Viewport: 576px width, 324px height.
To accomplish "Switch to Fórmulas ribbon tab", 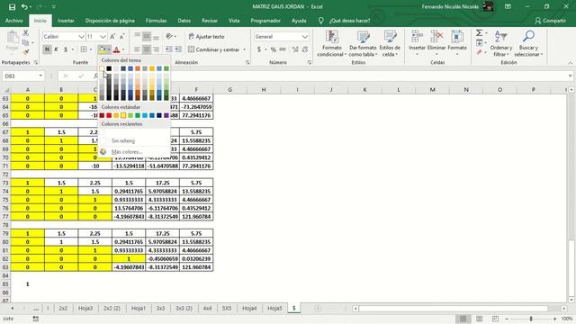I will point(156,21).
